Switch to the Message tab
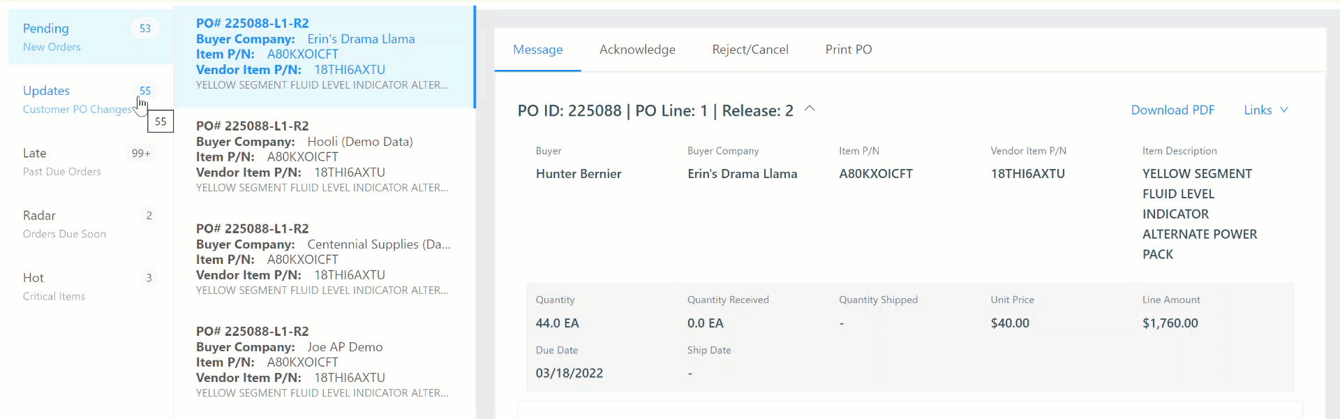The image size is (1340, 419). pyautogui.click(x=537, y=50)
